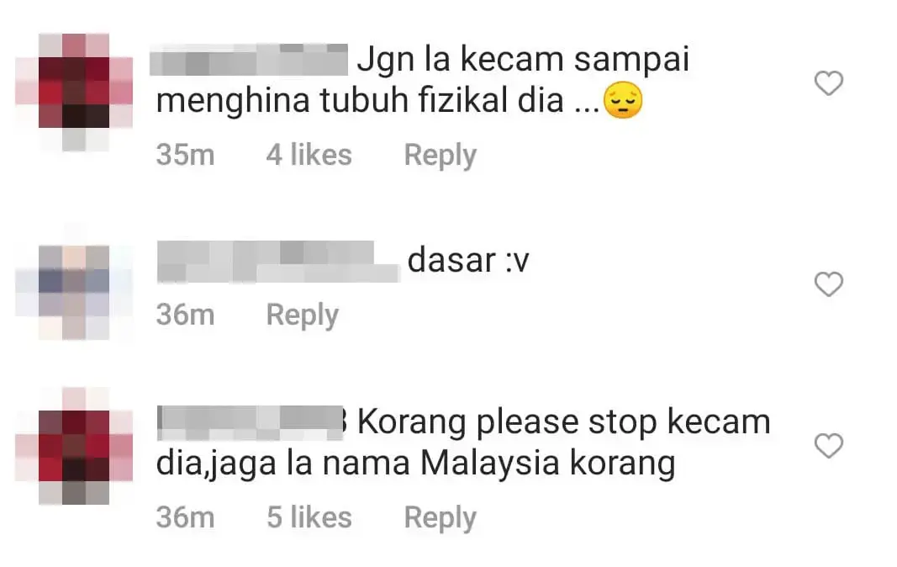Open avatar of the 'Jgn la kecam' commenter
This screenshot has width=897, height=567.
tap(74, 93)
